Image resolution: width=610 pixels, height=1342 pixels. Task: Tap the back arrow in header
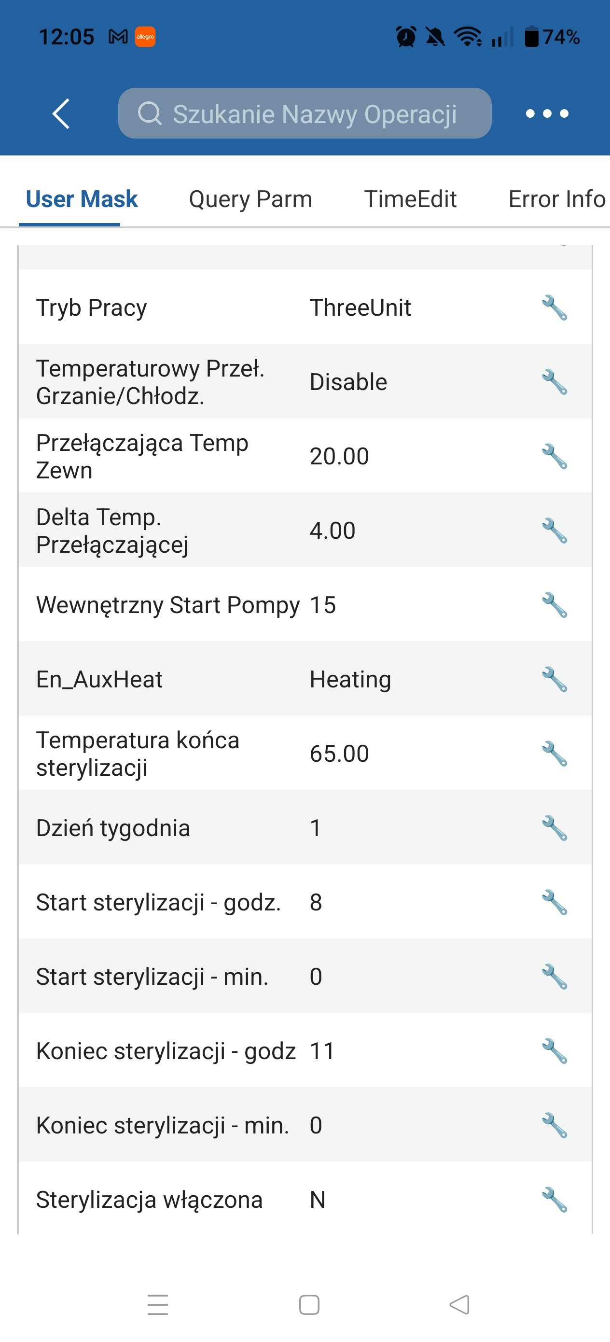coord(61,113)
